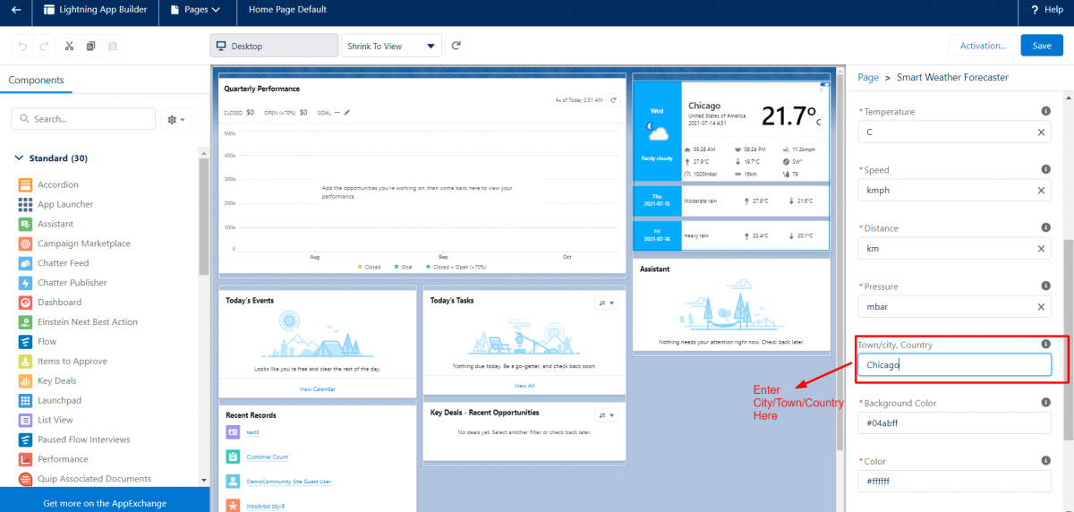The height and width of the screenshot is (512, 1074).
Task: Click the Paste clipboard icon
Action: tap(113, 46)
